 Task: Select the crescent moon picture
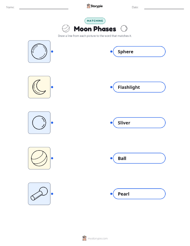39,87
